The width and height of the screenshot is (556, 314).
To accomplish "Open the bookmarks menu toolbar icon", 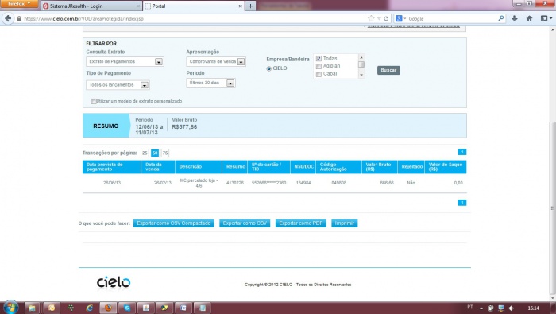I will point(546,18).
